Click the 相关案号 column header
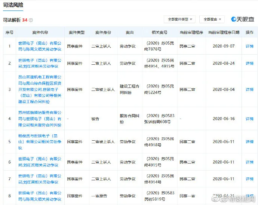The height and width of the screenshot is (205, 258). click(159, 33)
